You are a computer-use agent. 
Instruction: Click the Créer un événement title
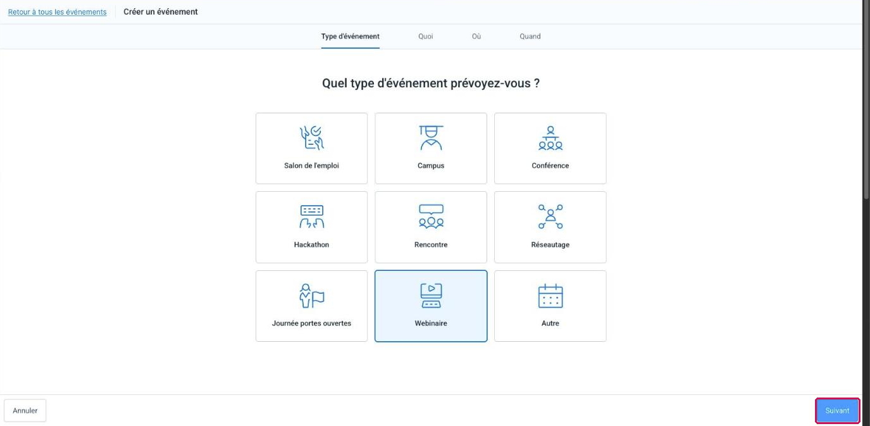[x=161, y=12]
